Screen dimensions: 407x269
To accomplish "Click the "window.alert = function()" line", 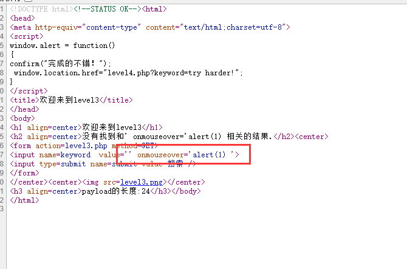I will point(63,46).
